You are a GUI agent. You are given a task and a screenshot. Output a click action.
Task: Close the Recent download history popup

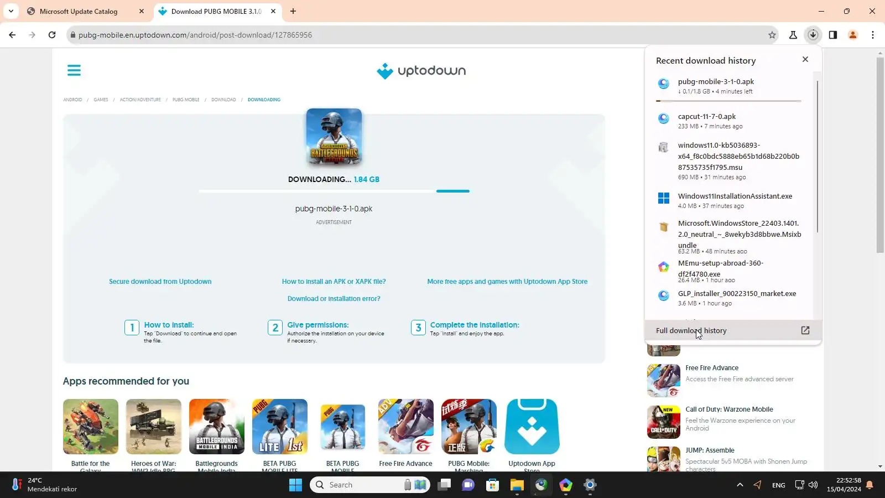pyautogui.click(x=805, y=59)
